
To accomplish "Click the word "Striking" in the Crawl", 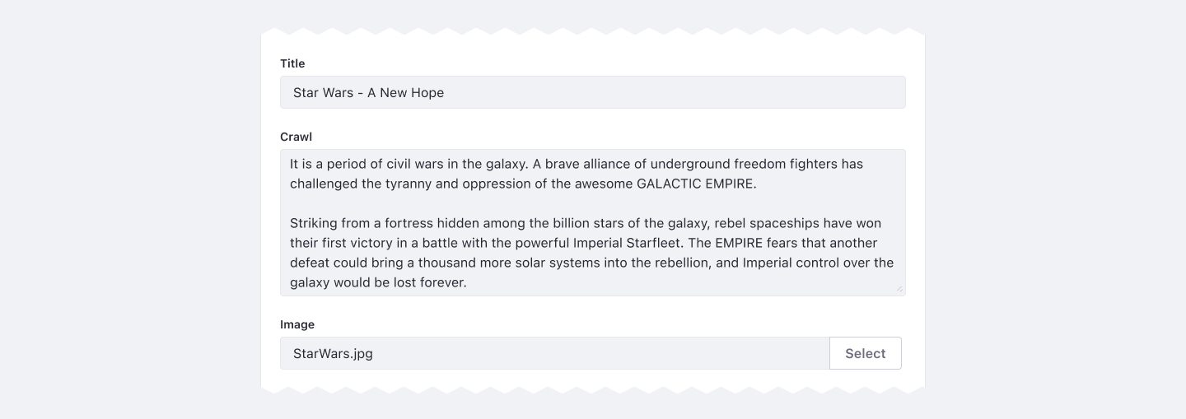I will point(315,223).
